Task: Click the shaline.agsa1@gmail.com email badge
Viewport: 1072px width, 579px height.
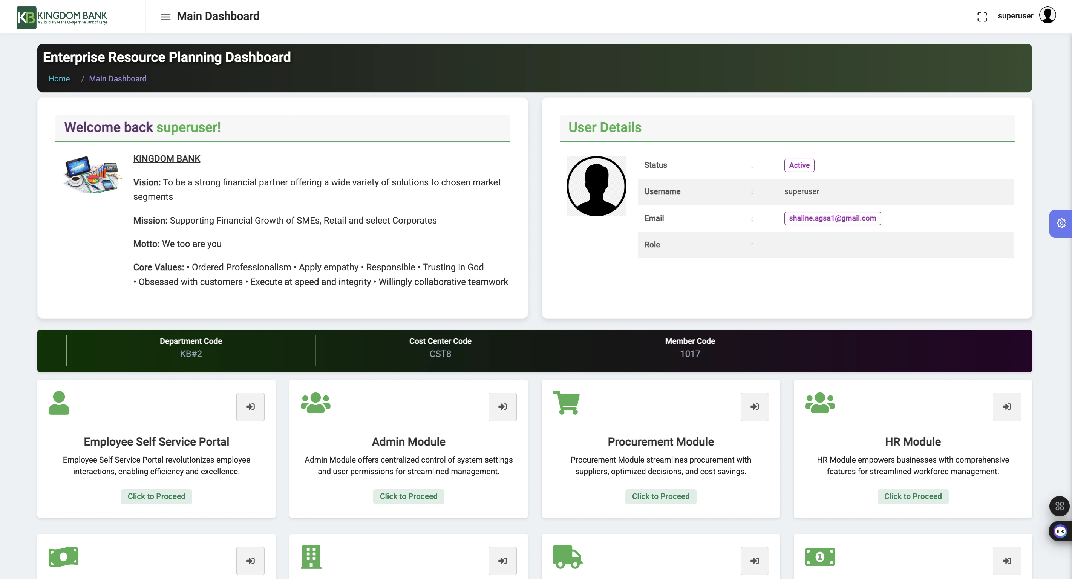Action: click(832, 218)
